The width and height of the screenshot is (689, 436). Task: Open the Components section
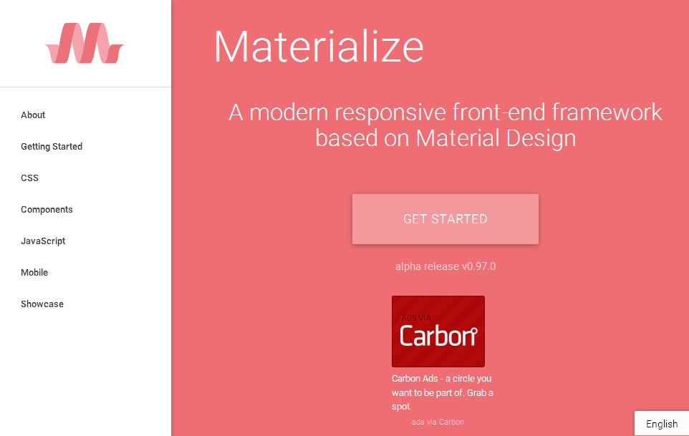[x=47, y=209]
